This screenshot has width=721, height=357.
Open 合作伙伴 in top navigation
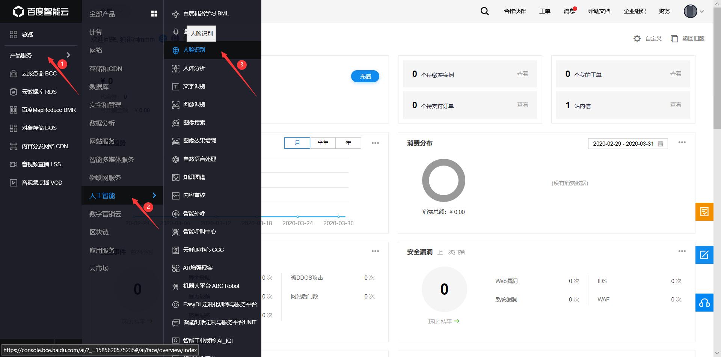point(515,11)
